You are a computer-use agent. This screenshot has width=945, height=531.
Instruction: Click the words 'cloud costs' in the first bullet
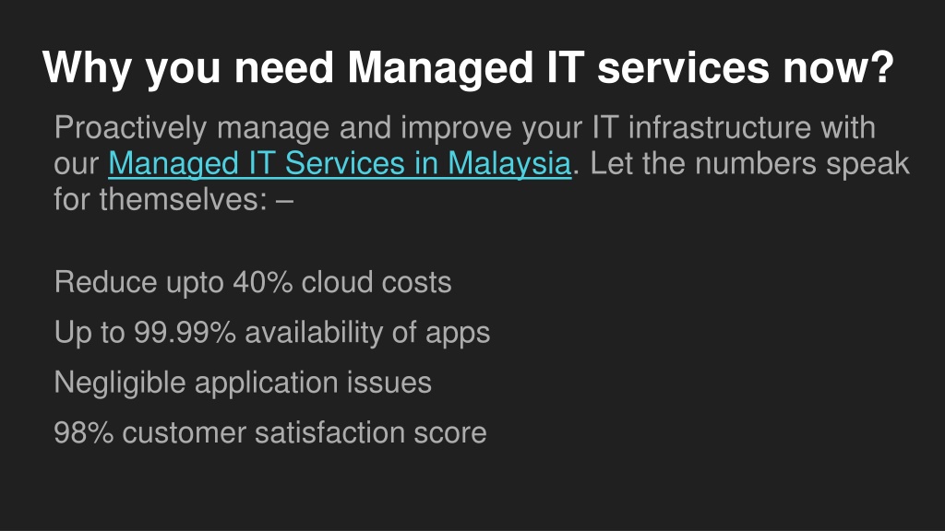377,282
